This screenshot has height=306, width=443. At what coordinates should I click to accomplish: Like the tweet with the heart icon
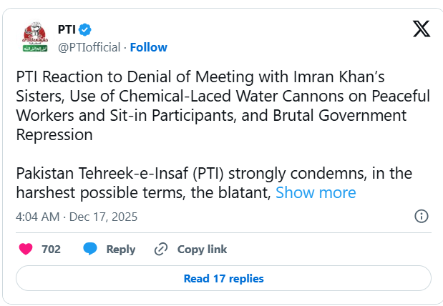pos(26,250)
